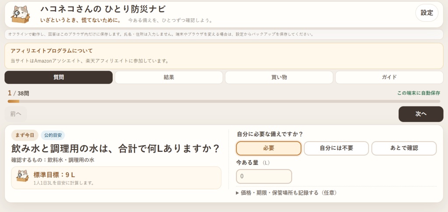Select 必要 option
The image size is (448, 212).
tap(269, 148)
